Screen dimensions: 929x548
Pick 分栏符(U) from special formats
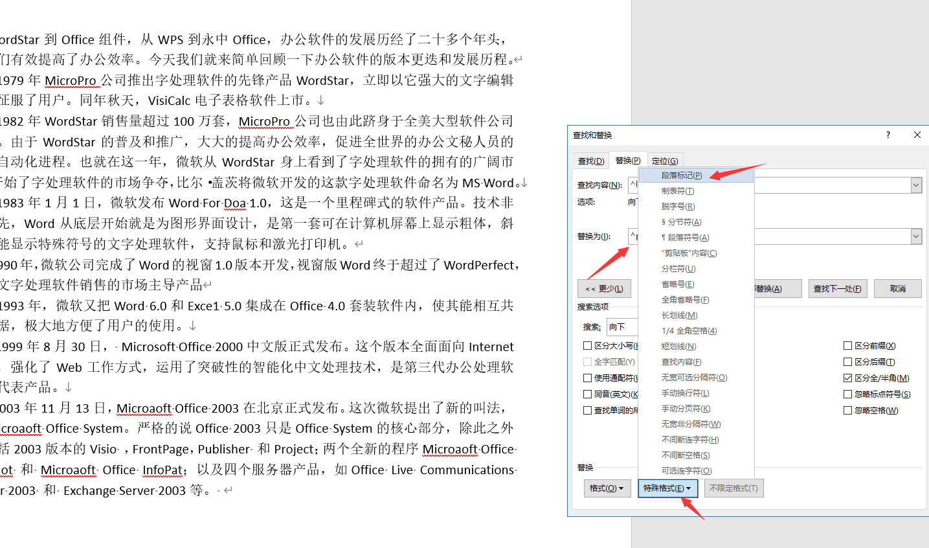[x=696, y=269]
